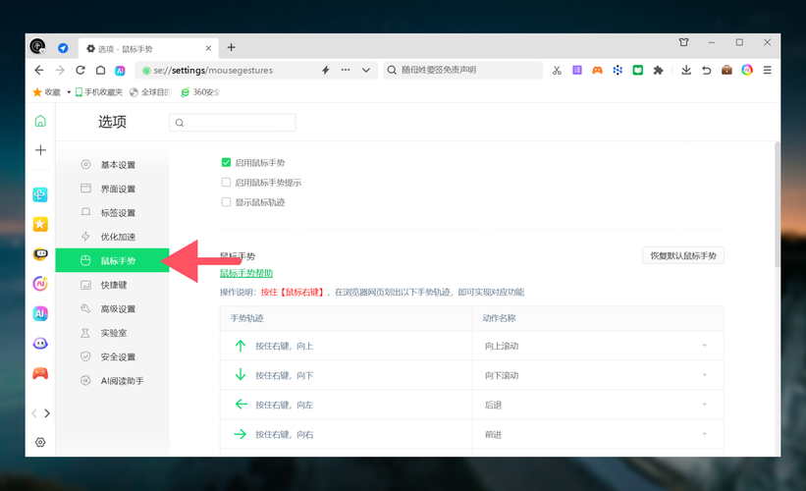Click the colorful circle icon in toolbar
806x491 pixels.
click(x=747, y=70)
